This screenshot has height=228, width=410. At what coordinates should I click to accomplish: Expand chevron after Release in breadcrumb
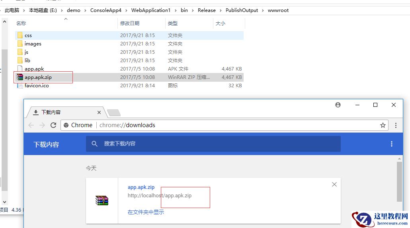tap(221, 10)
